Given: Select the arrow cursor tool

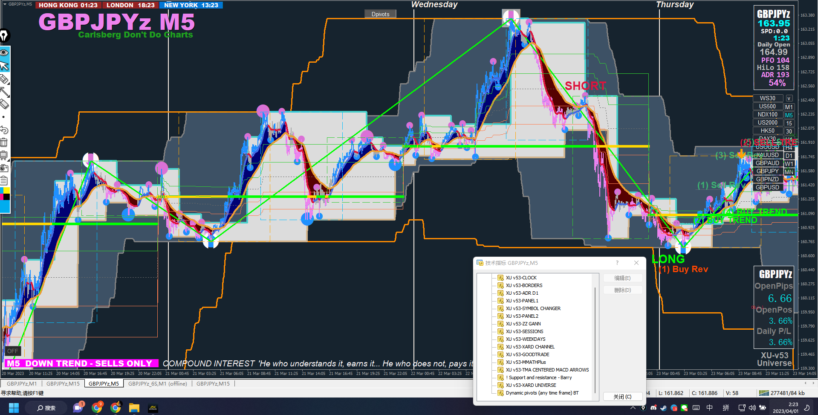Looking at the screenshot, I should pos(4,66).
